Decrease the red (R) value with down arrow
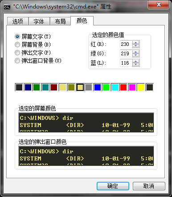The width and height of the screenshot is (172, 197). coord(135,46)
